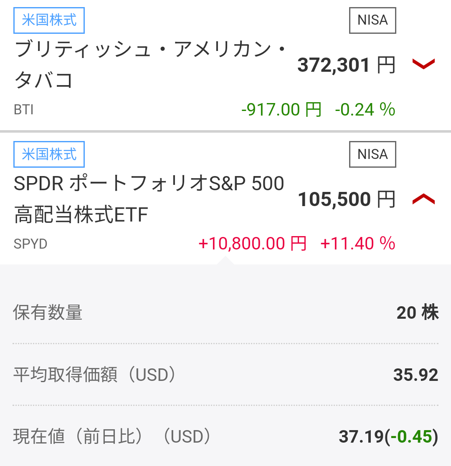Viewport: 451px width, 466px height.
Task: Tap the 米国株式 tag on BTI
Action: point(49,20)
